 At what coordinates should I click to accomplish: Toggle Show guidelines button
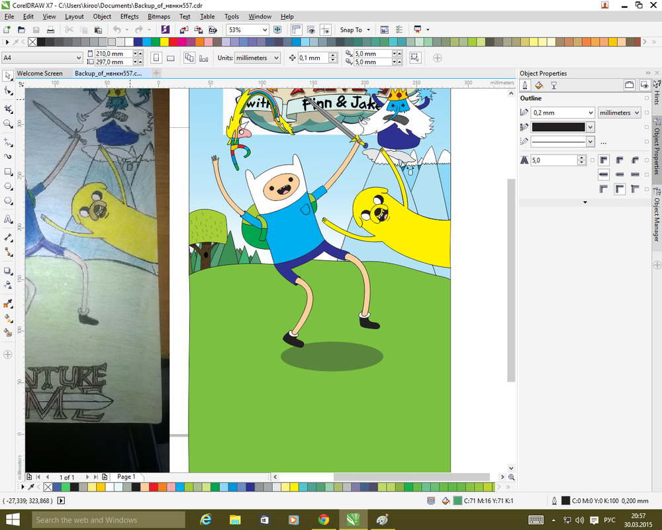click(326, 30)
